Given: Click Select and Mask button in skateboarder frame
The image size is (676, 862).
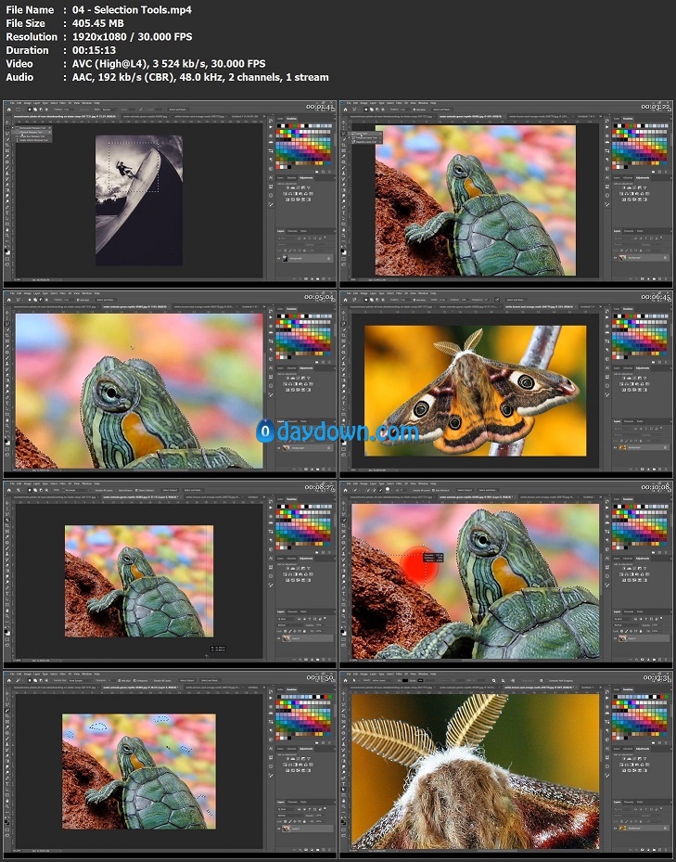Looking at the screenshot, I should click(179, 109).
